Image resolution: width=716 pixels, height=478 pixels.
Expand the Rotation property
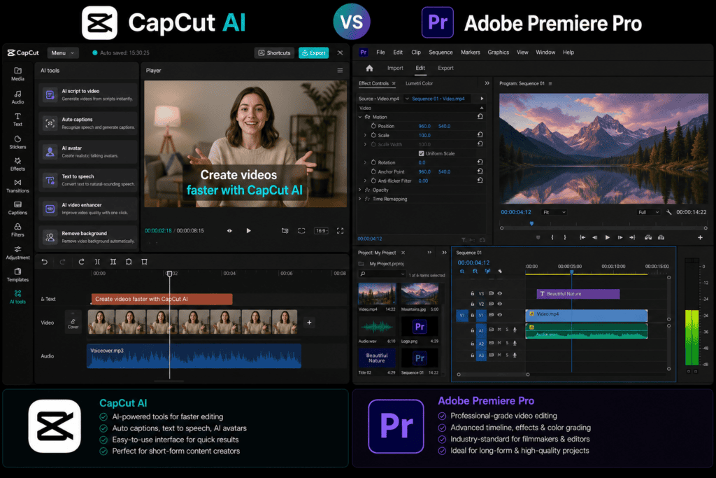(x=365, y=162)
